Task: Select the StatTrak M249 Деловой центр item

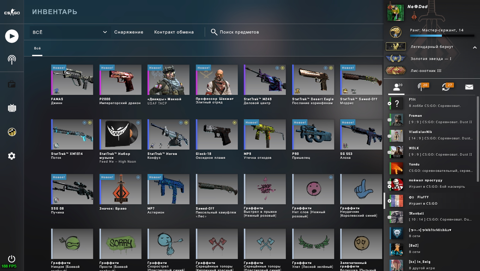Action: click(x=265, y=80)
